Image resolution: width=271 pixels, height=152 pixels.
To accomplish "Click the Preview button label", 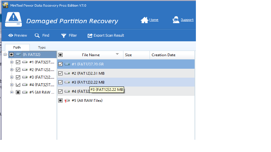I will pos(21,35).
